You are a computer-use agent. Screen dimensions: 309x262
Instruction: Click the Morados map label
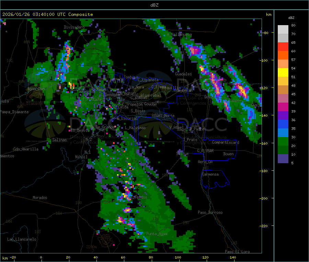[x=40, y=198]
